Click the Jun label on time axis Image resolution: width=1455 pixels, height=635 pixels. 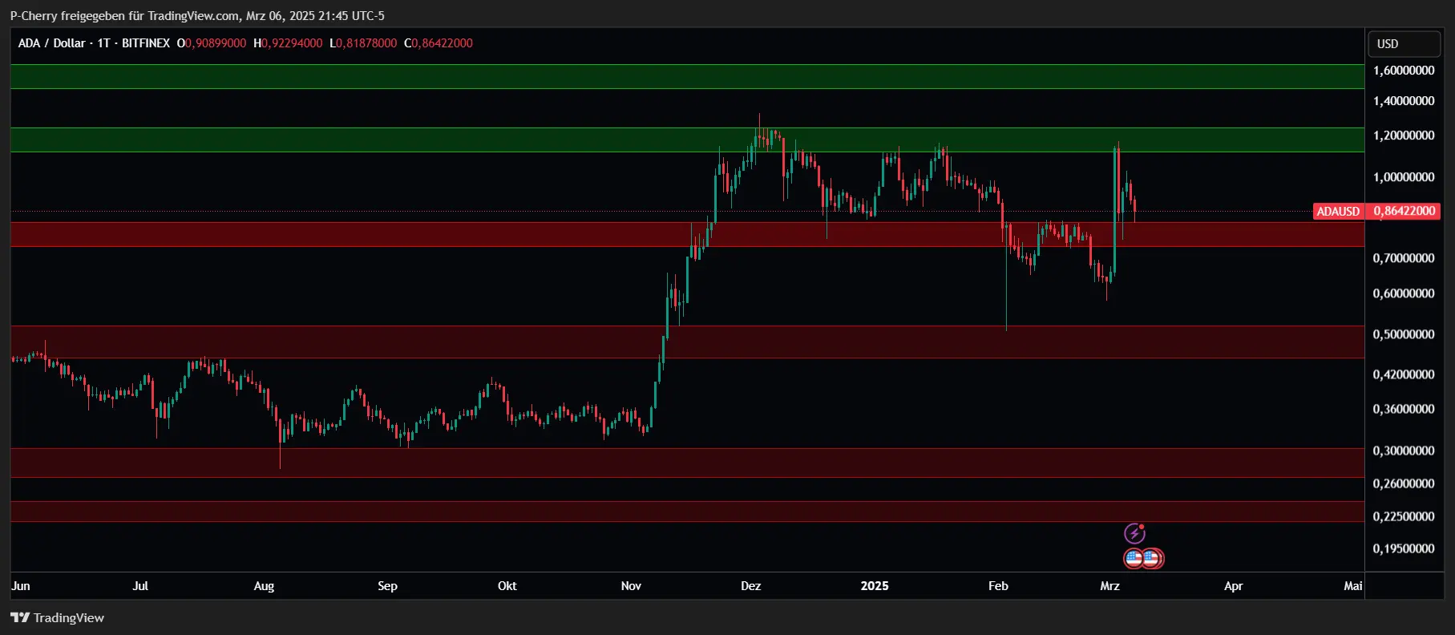point(21,586)
